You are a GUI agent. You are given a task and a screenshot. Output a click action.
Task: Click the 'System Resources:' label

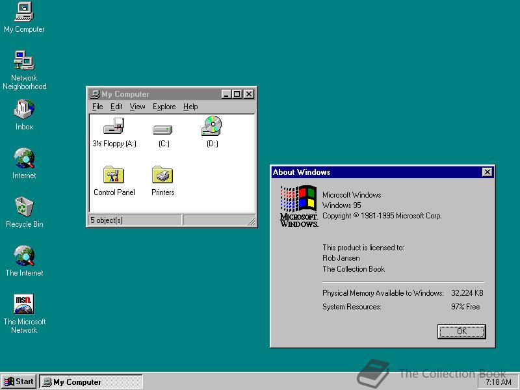[352, 307]
